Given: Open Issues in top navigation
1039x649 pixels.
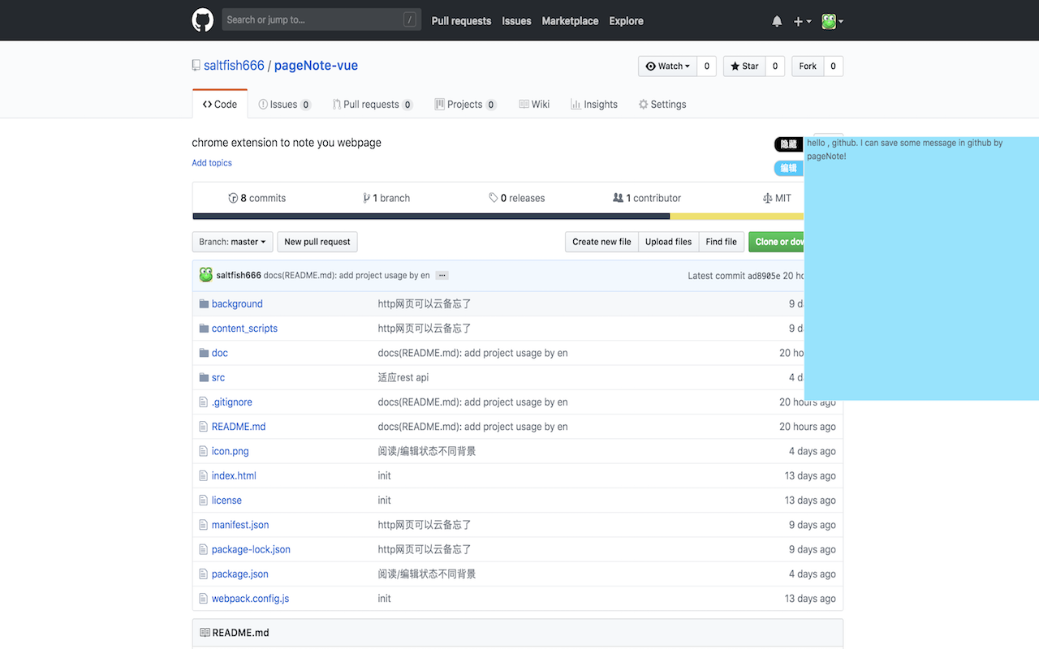Looking at the screenshot, I should click(516, 21).
